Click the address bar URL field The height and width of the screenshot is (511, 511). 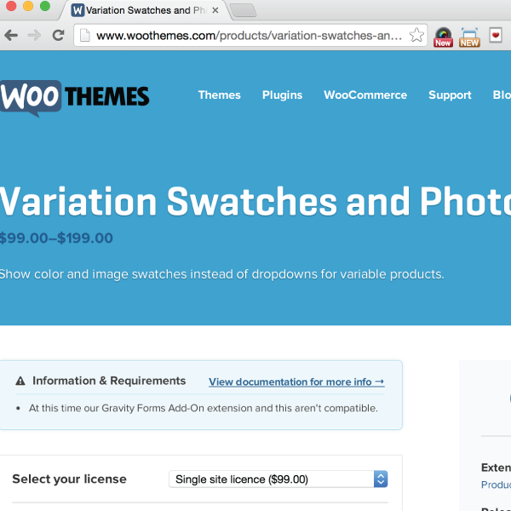coord(250,35)
